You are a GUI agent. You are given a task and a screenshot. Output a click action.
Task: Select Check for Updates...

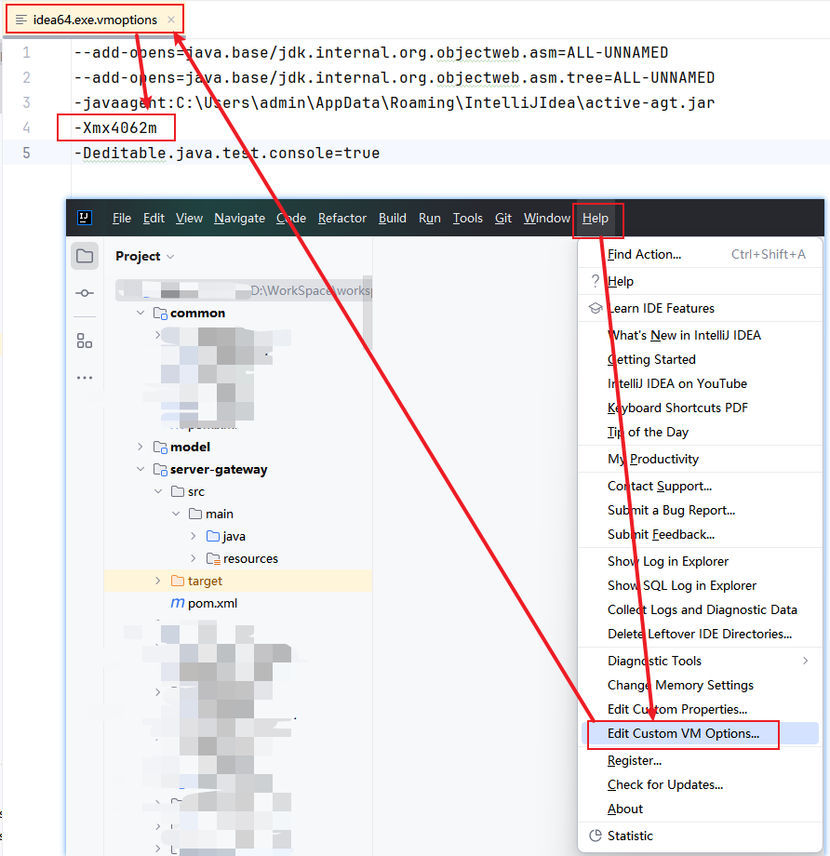coord(701,784)
